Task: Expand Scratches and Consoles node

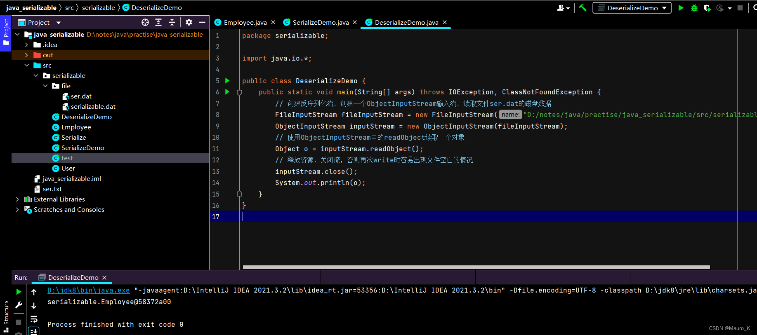Action: [x=17, y=209]
